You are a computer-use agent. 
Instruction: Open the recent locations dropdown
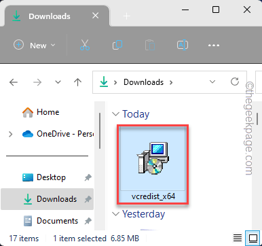[58, 82]
